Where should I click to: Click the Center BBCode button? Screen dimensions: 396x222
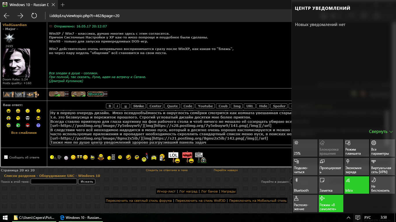(x=155, y=106)
